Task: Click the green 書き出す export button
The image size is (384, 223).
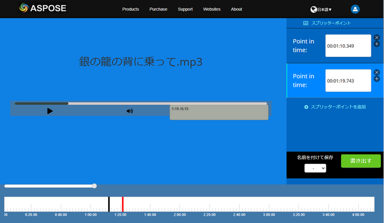Action: 360,161
